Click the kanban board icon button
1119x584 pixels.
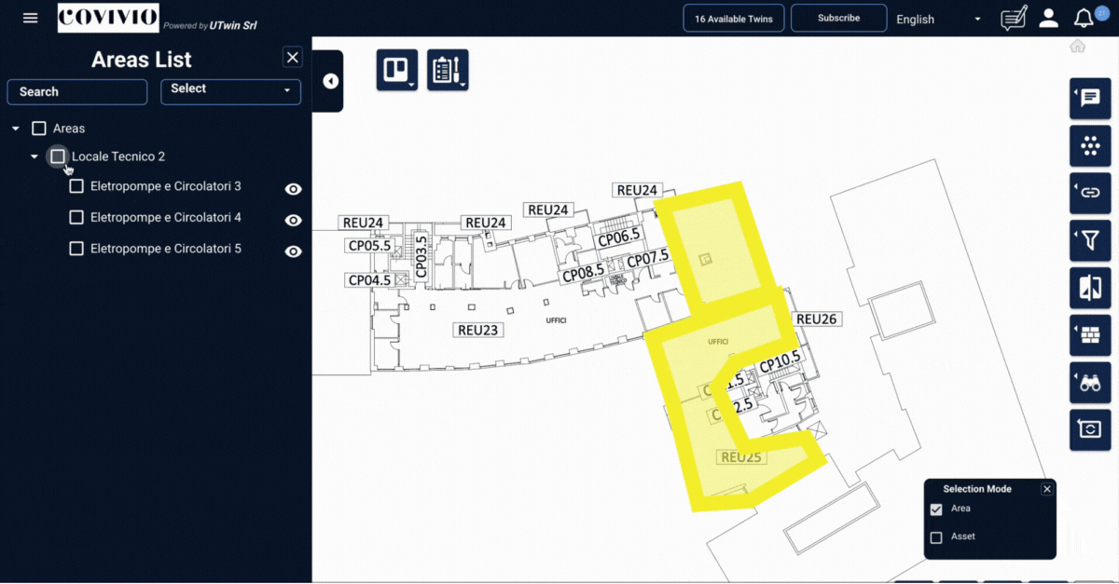[396, 71]
